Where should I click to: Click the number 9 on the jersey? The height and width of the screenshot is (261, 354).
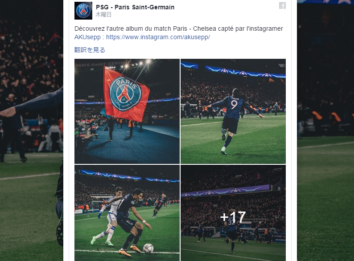(x=235, y=105)
